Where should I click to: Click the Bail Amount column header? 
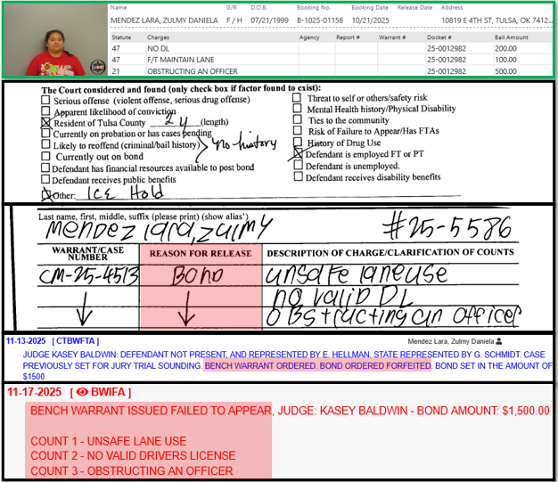512,37
